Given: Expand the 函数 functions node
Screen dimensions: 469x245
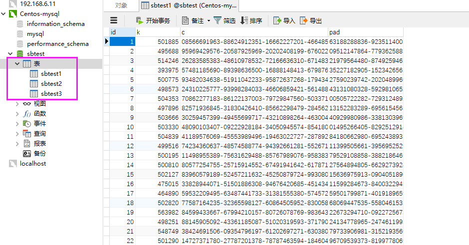Looking at the screenshot, I should [x=17, y=114].
